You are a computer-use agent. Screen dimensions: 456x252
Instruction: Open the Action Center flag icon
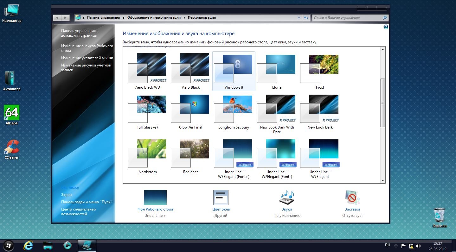(403, 246)
